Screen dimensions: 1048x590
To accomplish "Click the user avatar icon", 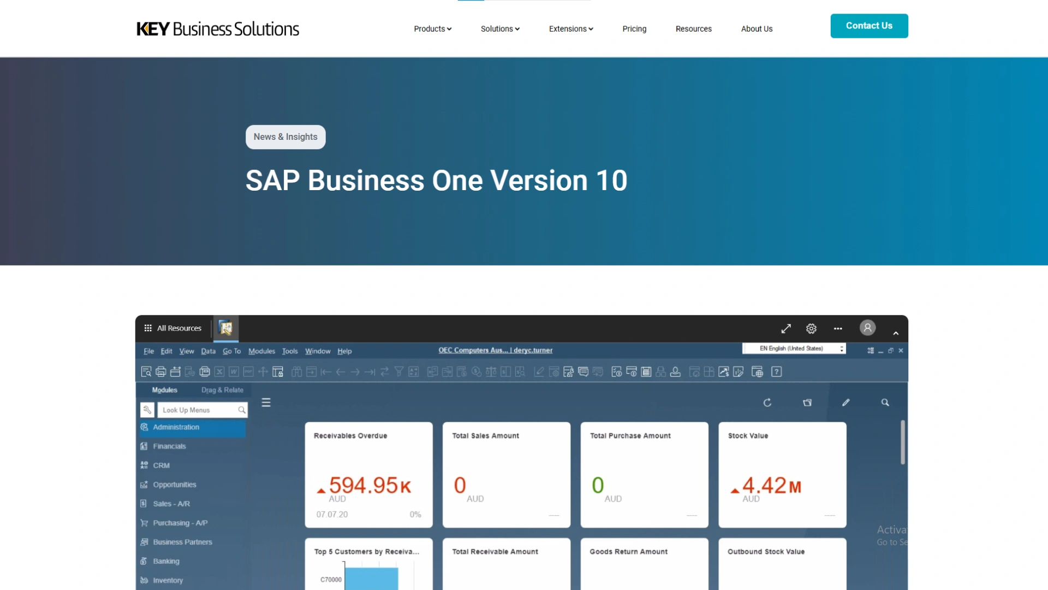I will [867, 328].
